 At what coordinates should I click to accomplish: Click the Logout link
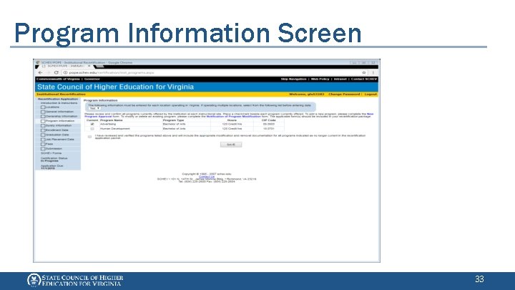point(371,95)
